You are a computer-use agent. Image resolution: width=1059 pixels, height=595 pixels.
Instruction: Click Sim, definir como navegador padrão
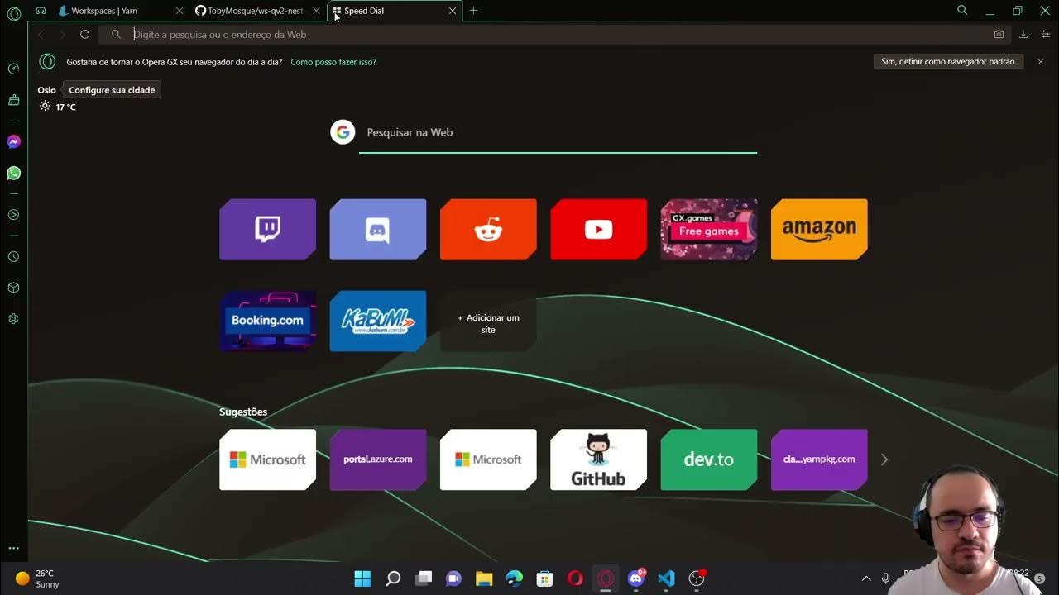tap(948, 62)
